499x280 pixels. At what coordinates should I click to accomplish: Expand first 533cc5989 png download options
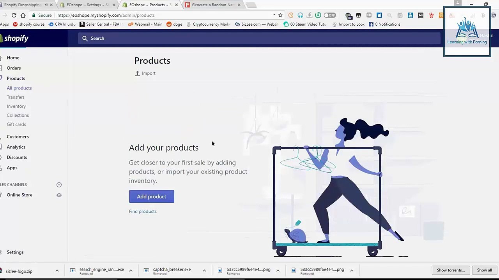point(278,271)
